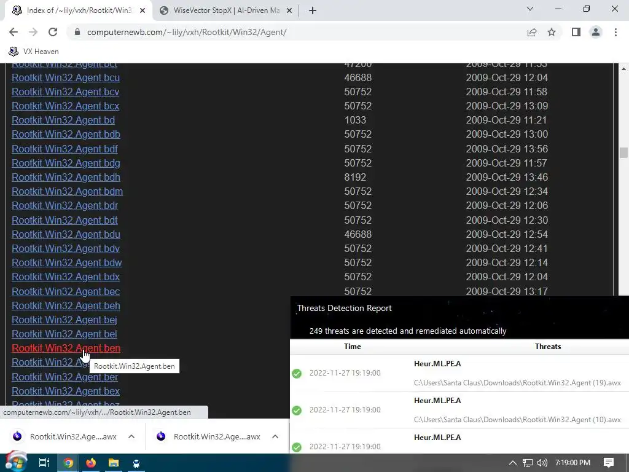Launch Firefox from taskbar

91,463
